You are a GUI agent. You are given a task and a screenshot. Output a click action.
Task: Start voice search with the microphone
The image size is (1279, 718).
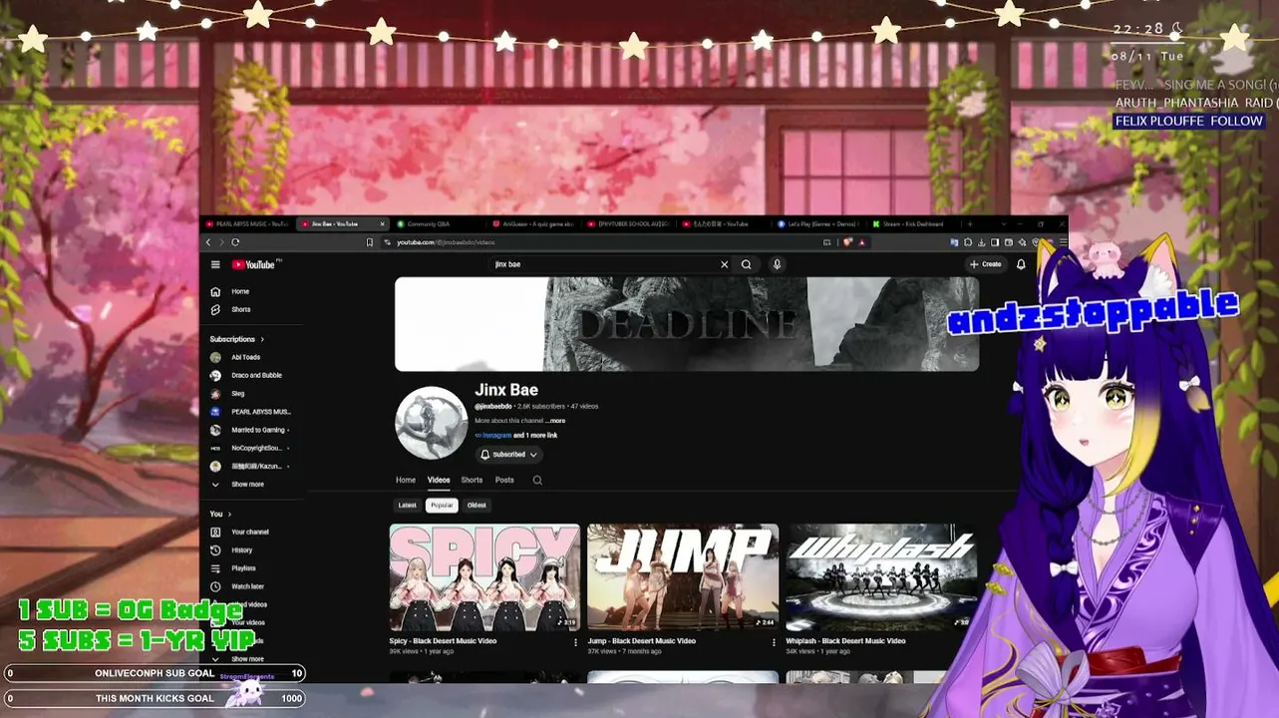point(777,264)
